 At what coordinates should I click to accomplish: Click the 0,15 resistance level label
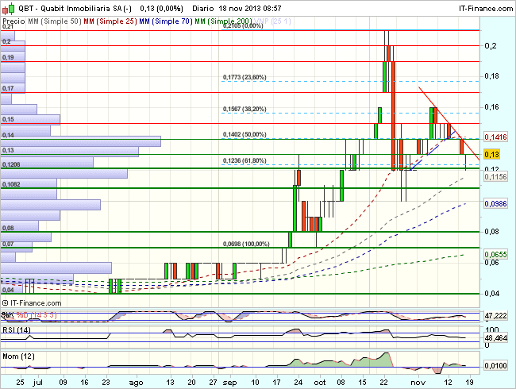tap(8, 119)
